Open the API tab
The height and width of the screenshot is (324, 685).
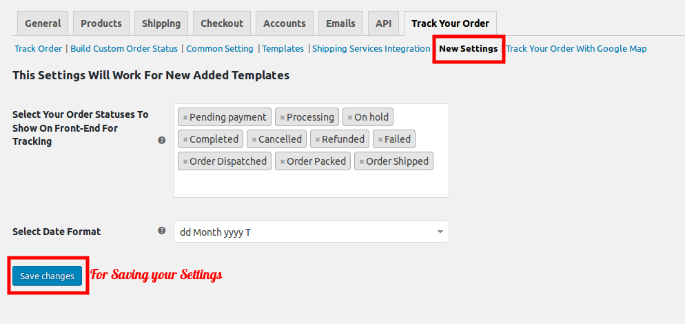click(x=384, y=23)
